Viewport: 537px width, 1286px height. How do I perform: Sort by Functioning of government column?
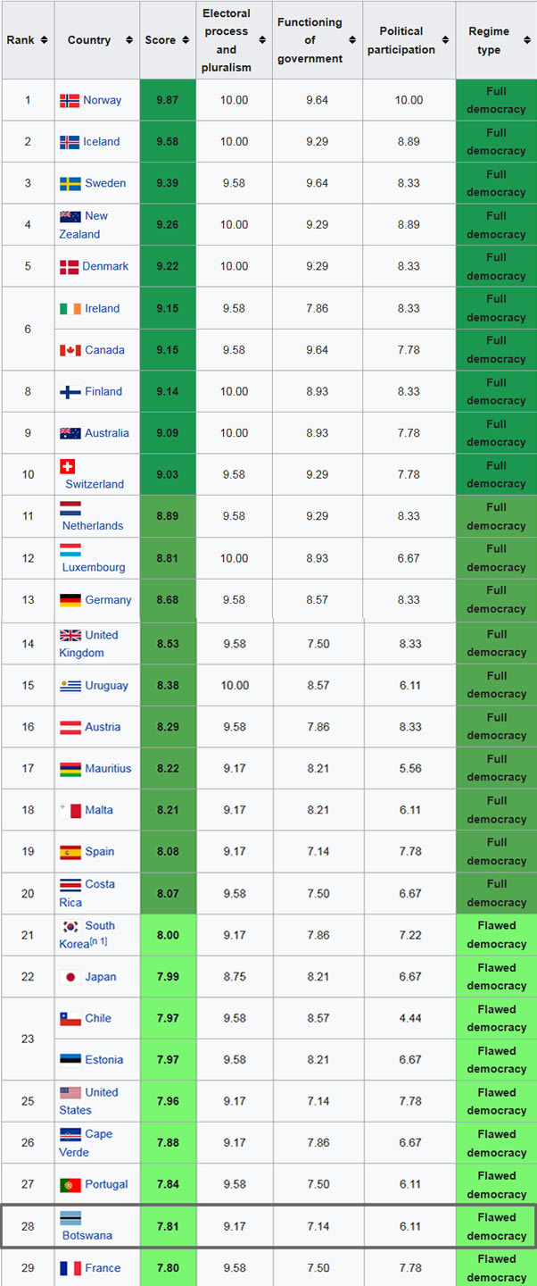[x=352, y=40]
